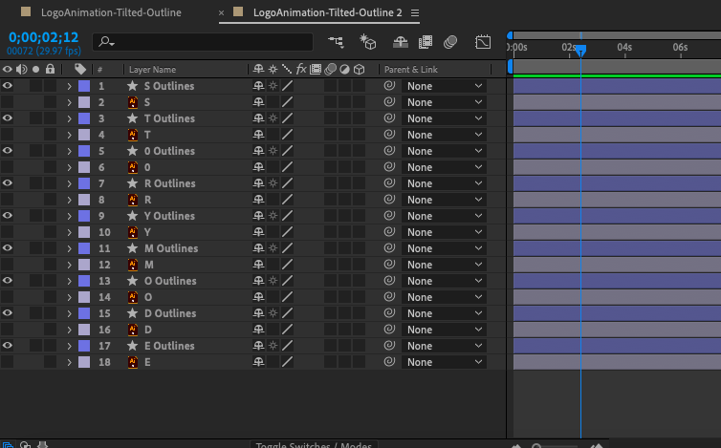Expand the R Outlines layer properties
This screenshot has height=448, width=721.
(69, 183)
